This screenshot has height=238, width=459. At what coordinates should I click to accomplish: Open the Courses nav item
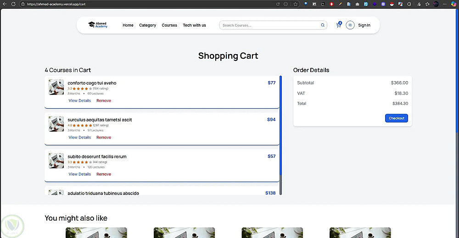pos(169,25)
